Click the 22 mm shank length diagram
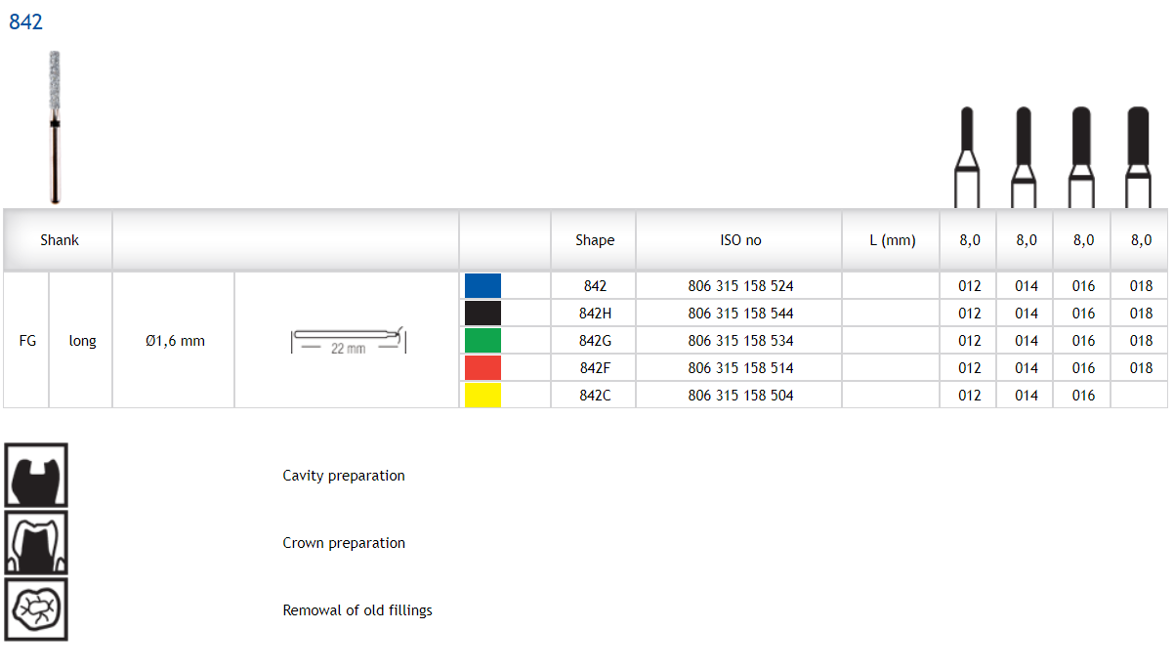 pos(348,342)
